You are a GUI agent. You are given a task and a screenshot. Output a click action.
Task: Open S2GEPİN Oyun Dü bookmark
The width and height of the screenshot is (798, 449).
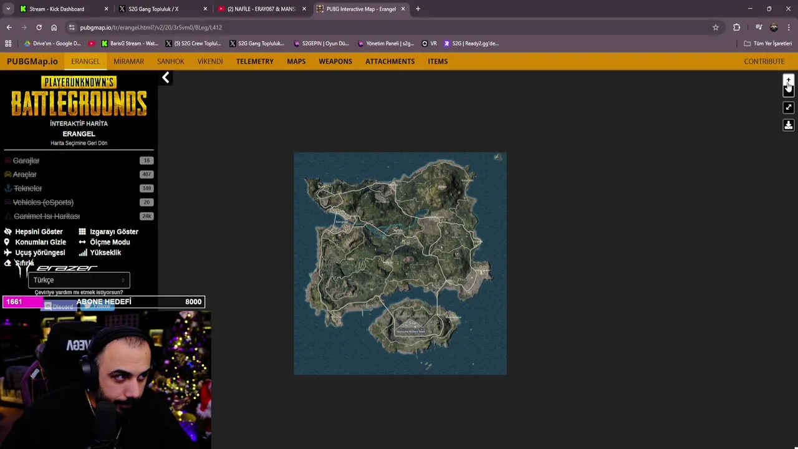(x=321, y=44)
